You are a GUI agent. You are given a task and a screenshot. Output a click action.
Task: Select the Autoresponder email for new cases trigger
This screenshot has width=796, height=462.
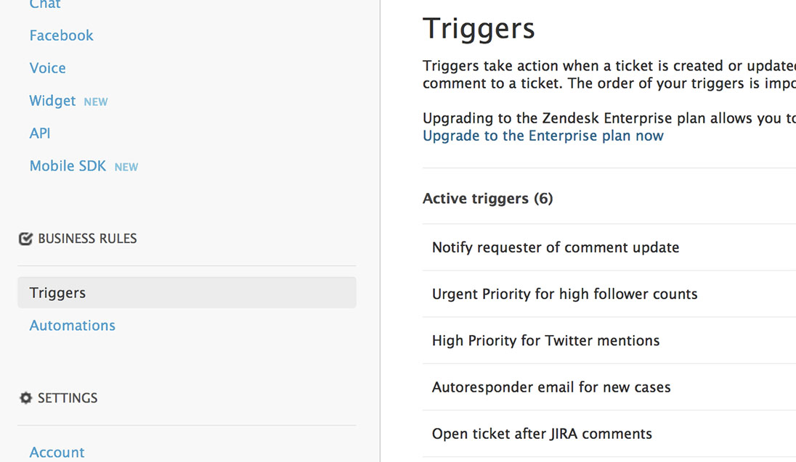point(552,387)
